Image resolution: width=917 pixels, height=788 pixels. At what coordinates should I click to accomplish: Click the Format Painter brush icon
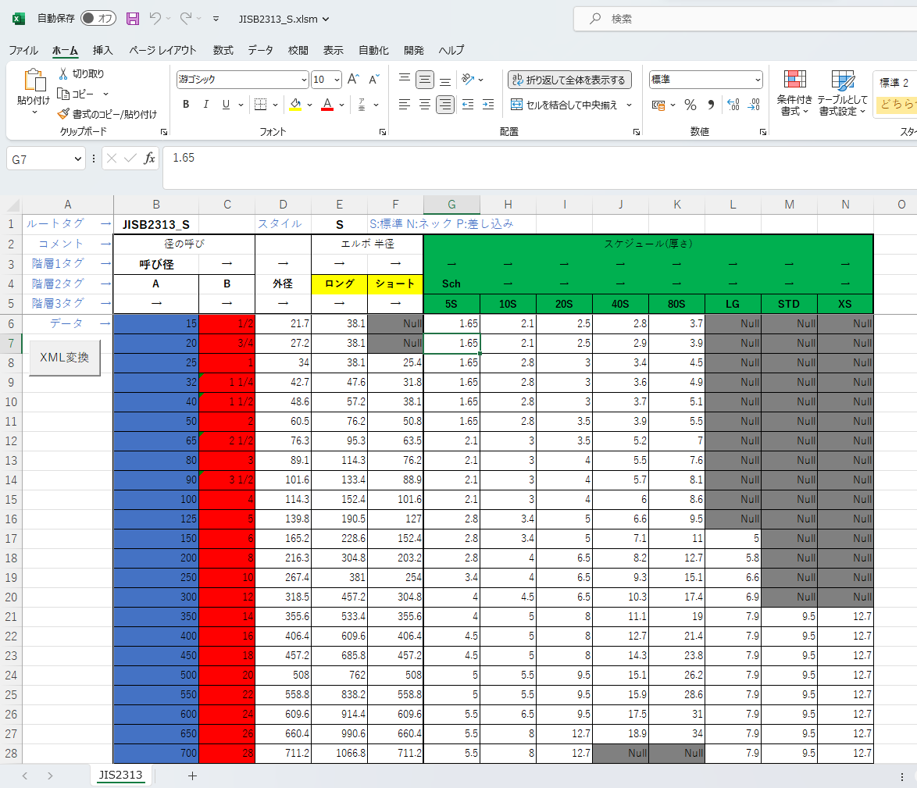coord(64,114)
